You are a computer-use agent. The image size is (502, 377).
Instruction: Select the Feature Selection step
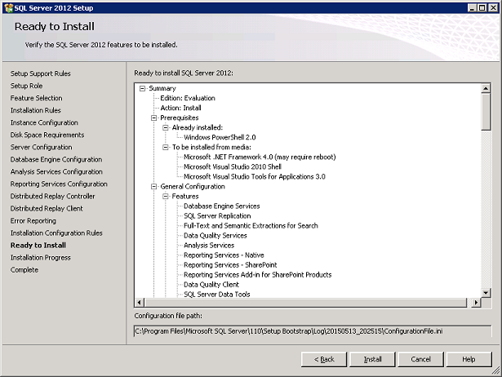[x=36, y=98]
